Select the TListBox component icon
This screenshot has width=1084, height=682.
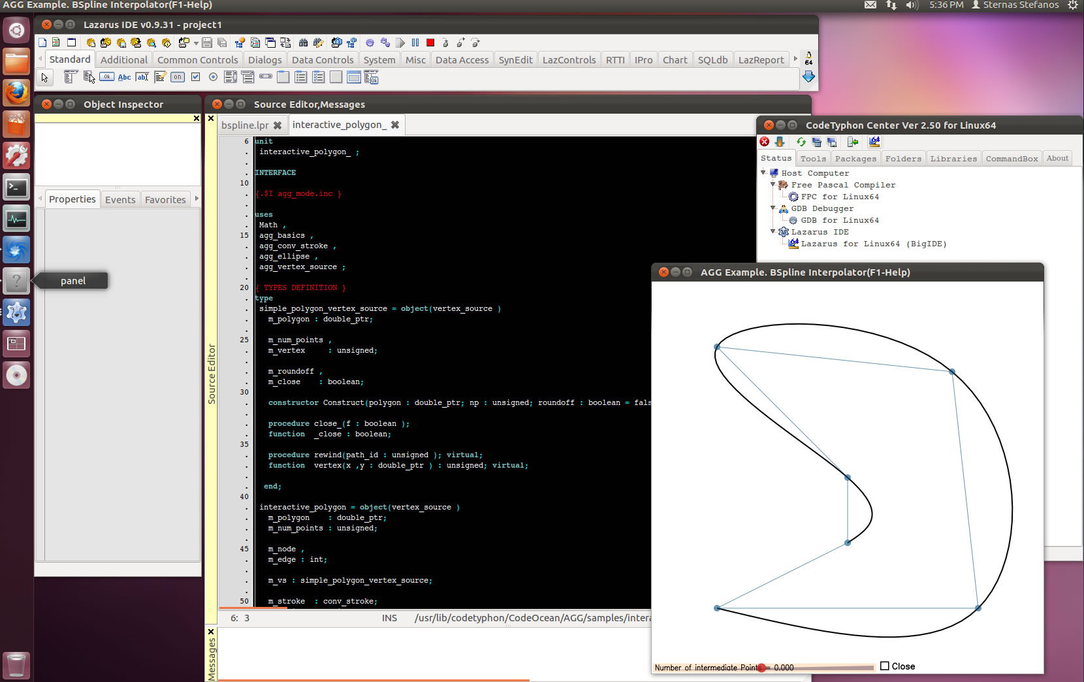click(x=231, y=77)
